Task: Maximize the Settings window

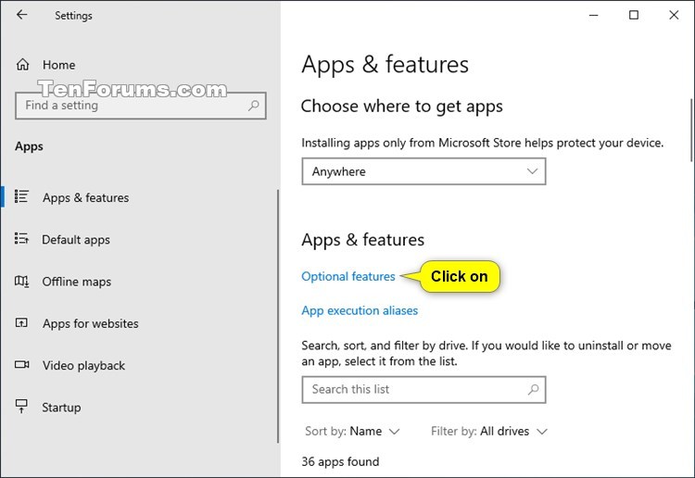Action: coord(634,15)
